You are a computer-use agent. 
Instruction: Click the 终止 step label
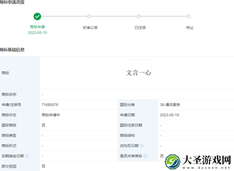coord(190,28)
